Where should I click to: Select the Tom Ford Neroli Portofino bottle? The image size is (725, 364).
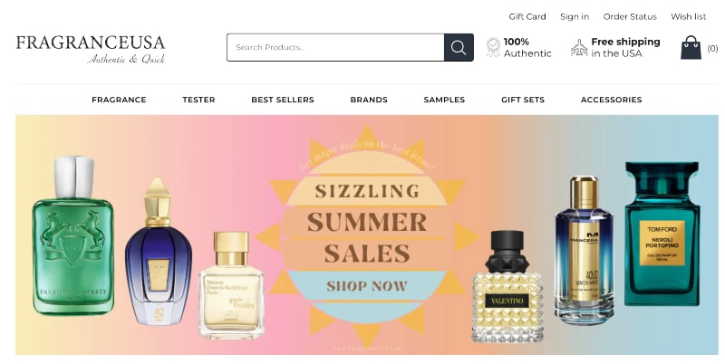(662, 234)
